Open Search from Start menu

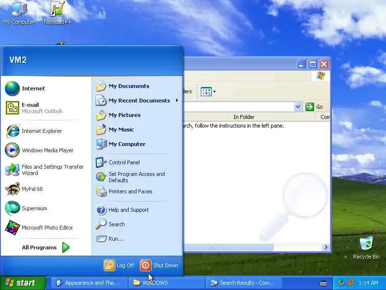pos(137,224)
